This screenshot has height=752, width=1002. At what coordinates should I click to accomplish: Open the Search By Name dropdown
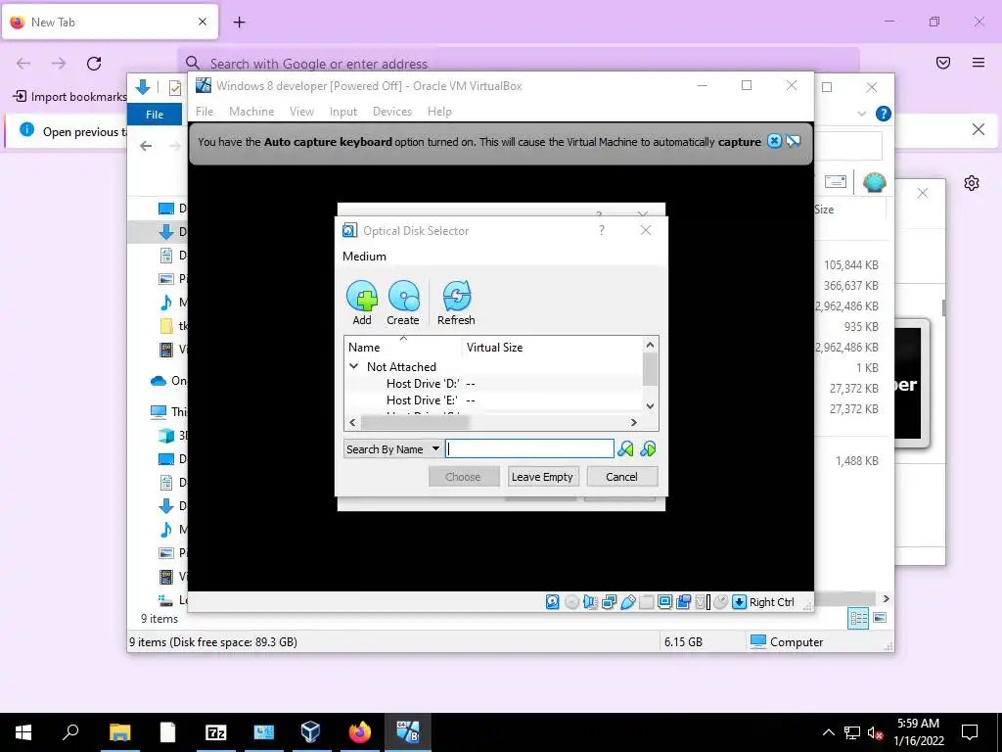coord(393,448)
